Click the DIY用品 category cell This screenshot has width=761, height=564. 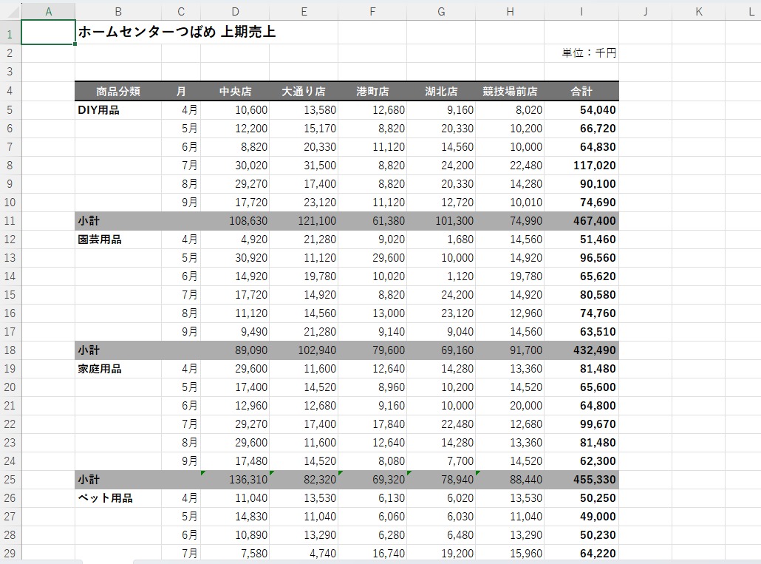99,110
